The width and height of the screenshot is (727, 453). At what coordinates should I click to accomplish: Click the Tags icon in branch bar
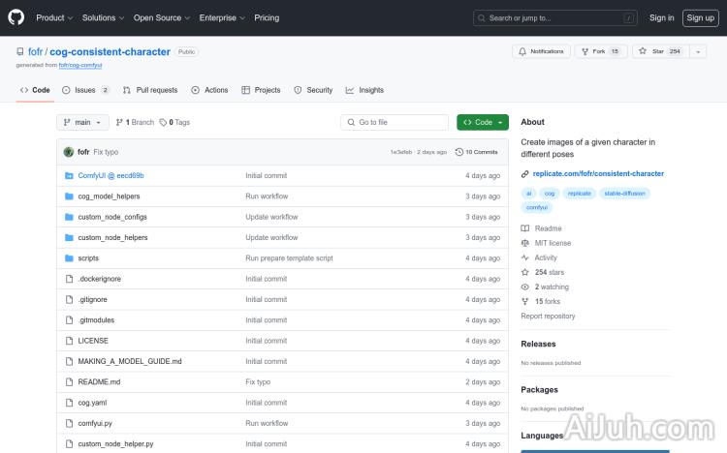(x=164, y=123)
